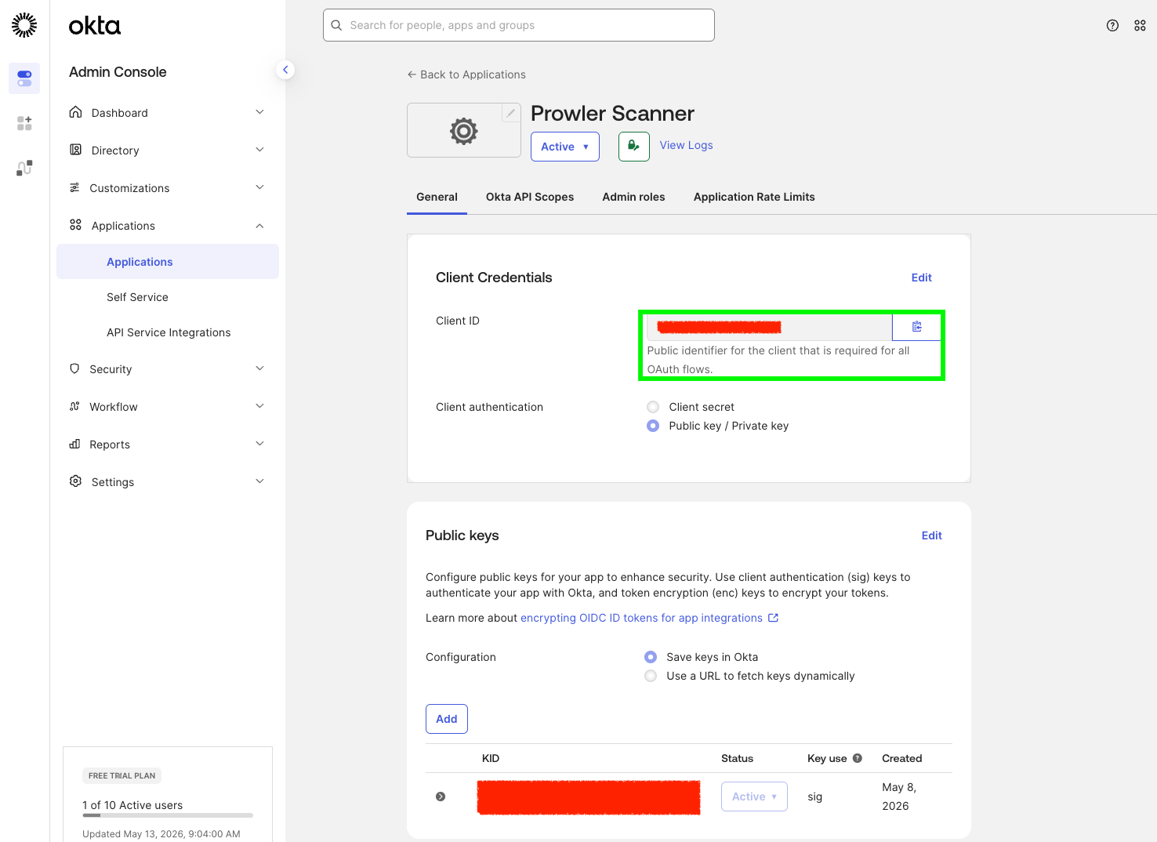Click the Workflow icon in the sidebar
Screen dimensions: 1157x842
point(74,406)
